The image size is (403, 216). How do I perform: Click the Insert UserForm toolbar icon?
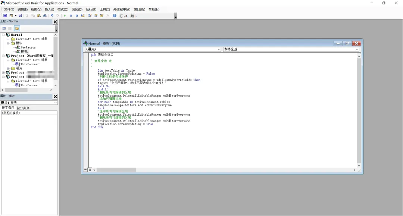coord(11,16)
